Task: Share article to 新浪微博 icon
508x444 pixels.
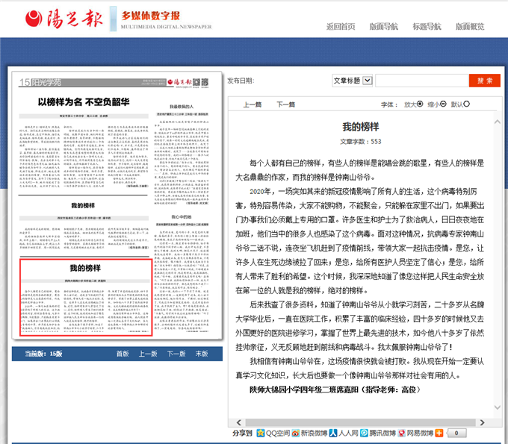Action: tap(296, 433)
